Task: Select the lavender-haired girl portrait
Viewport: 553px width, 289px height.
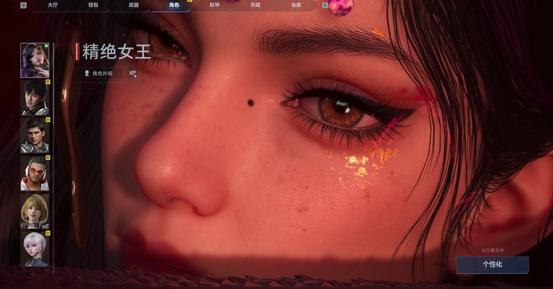Action: coord(35,249)
